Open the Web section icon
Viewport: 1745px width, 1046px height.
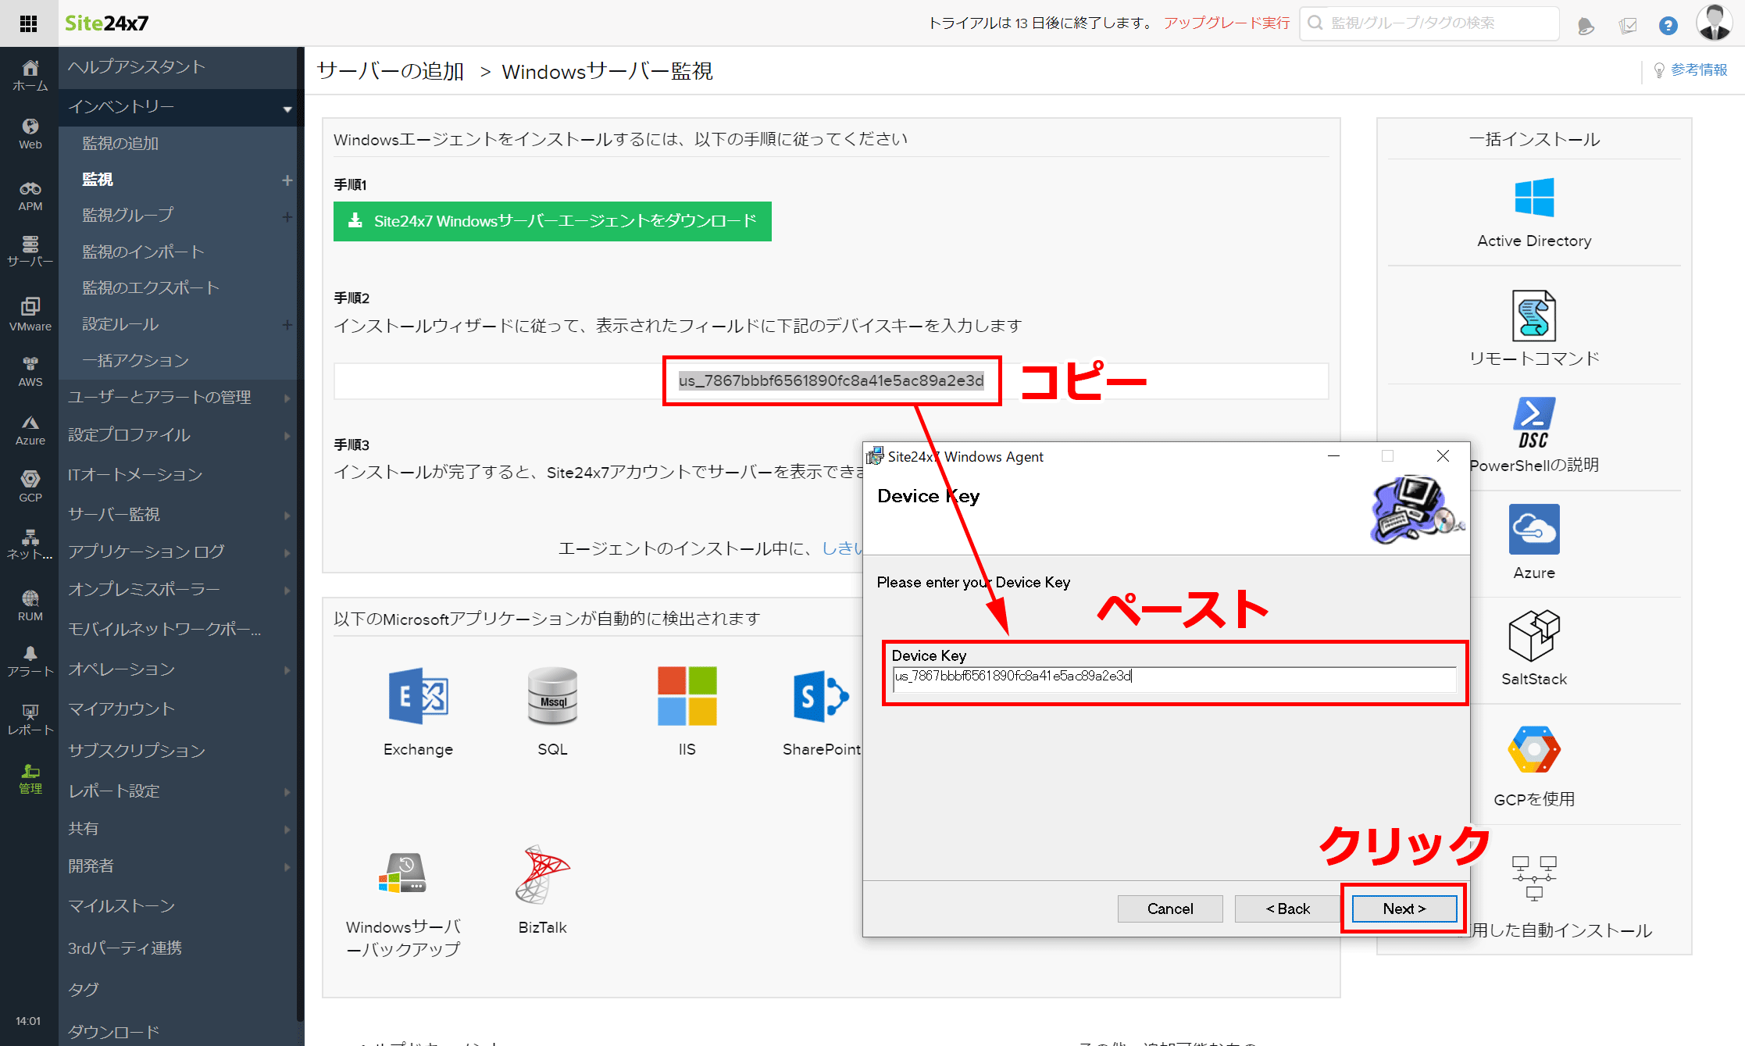coord(30,134)
